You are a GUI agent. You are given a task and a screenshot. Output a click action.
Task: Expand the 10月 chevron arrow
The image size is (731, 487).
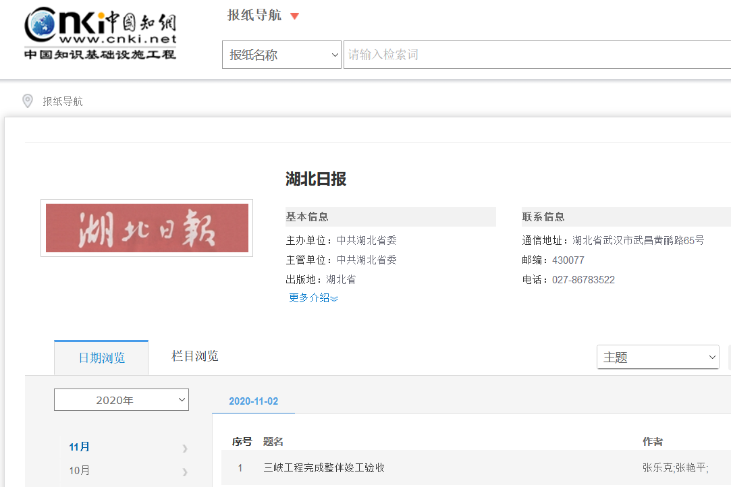pyautogui.click(x=184, y=471)
